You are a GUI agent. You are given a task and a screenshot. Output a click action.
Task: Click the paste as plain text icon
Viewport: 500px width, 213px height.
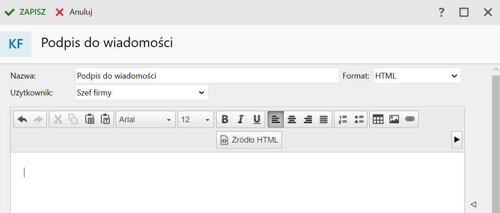105,119
